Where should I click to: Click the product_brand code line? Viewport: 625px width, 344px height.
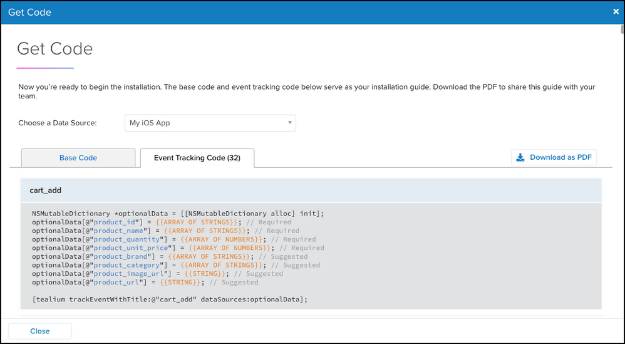[170, 256]
